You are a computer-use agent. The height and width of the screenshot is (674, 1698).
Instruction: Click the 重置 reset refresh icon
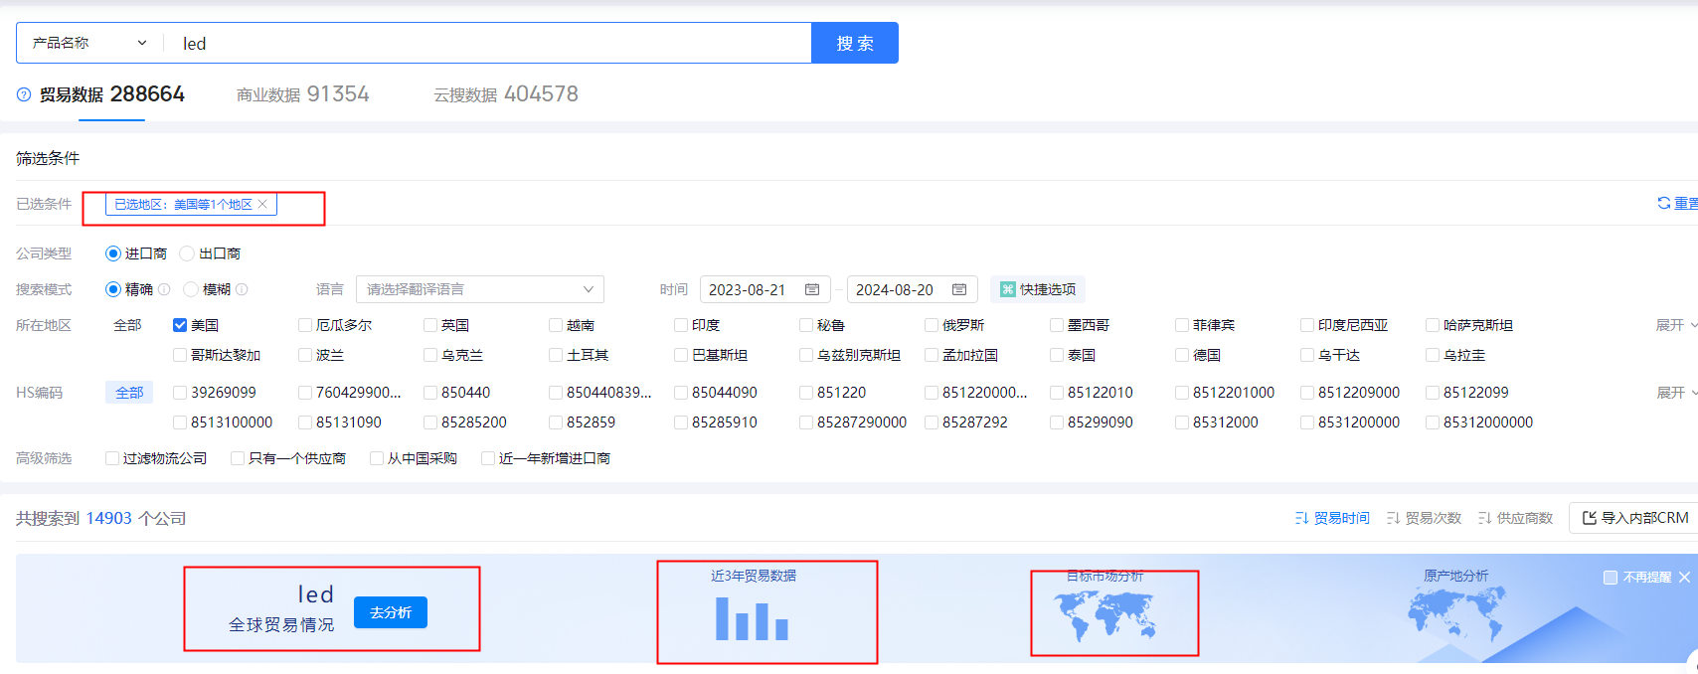click(x=1663, y=203)
